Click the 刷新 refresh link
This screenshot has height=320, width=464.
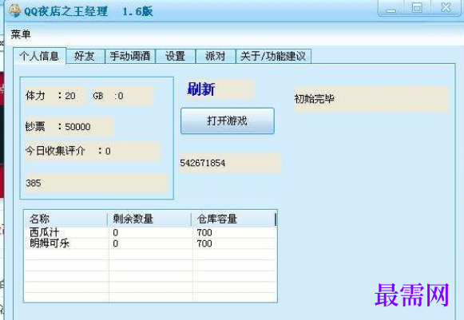click(201, 89)
